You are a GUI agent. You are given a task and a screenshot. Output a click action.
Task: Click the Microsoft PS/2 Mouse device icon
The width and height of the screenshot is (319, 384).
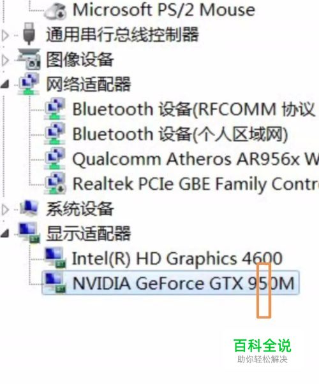coord(55,11)
